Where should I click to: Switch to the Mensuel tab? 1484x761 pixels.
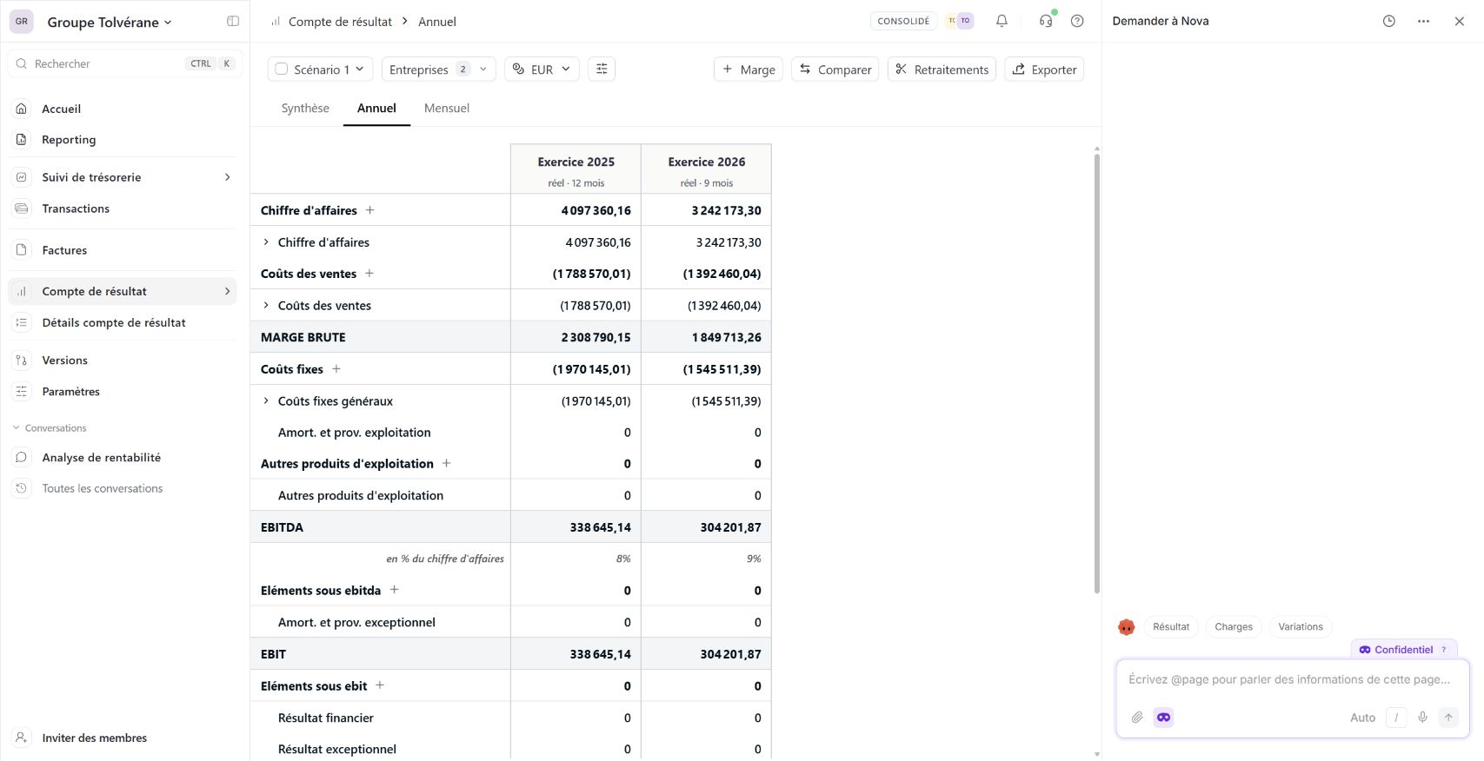click(x=447, y=109)
